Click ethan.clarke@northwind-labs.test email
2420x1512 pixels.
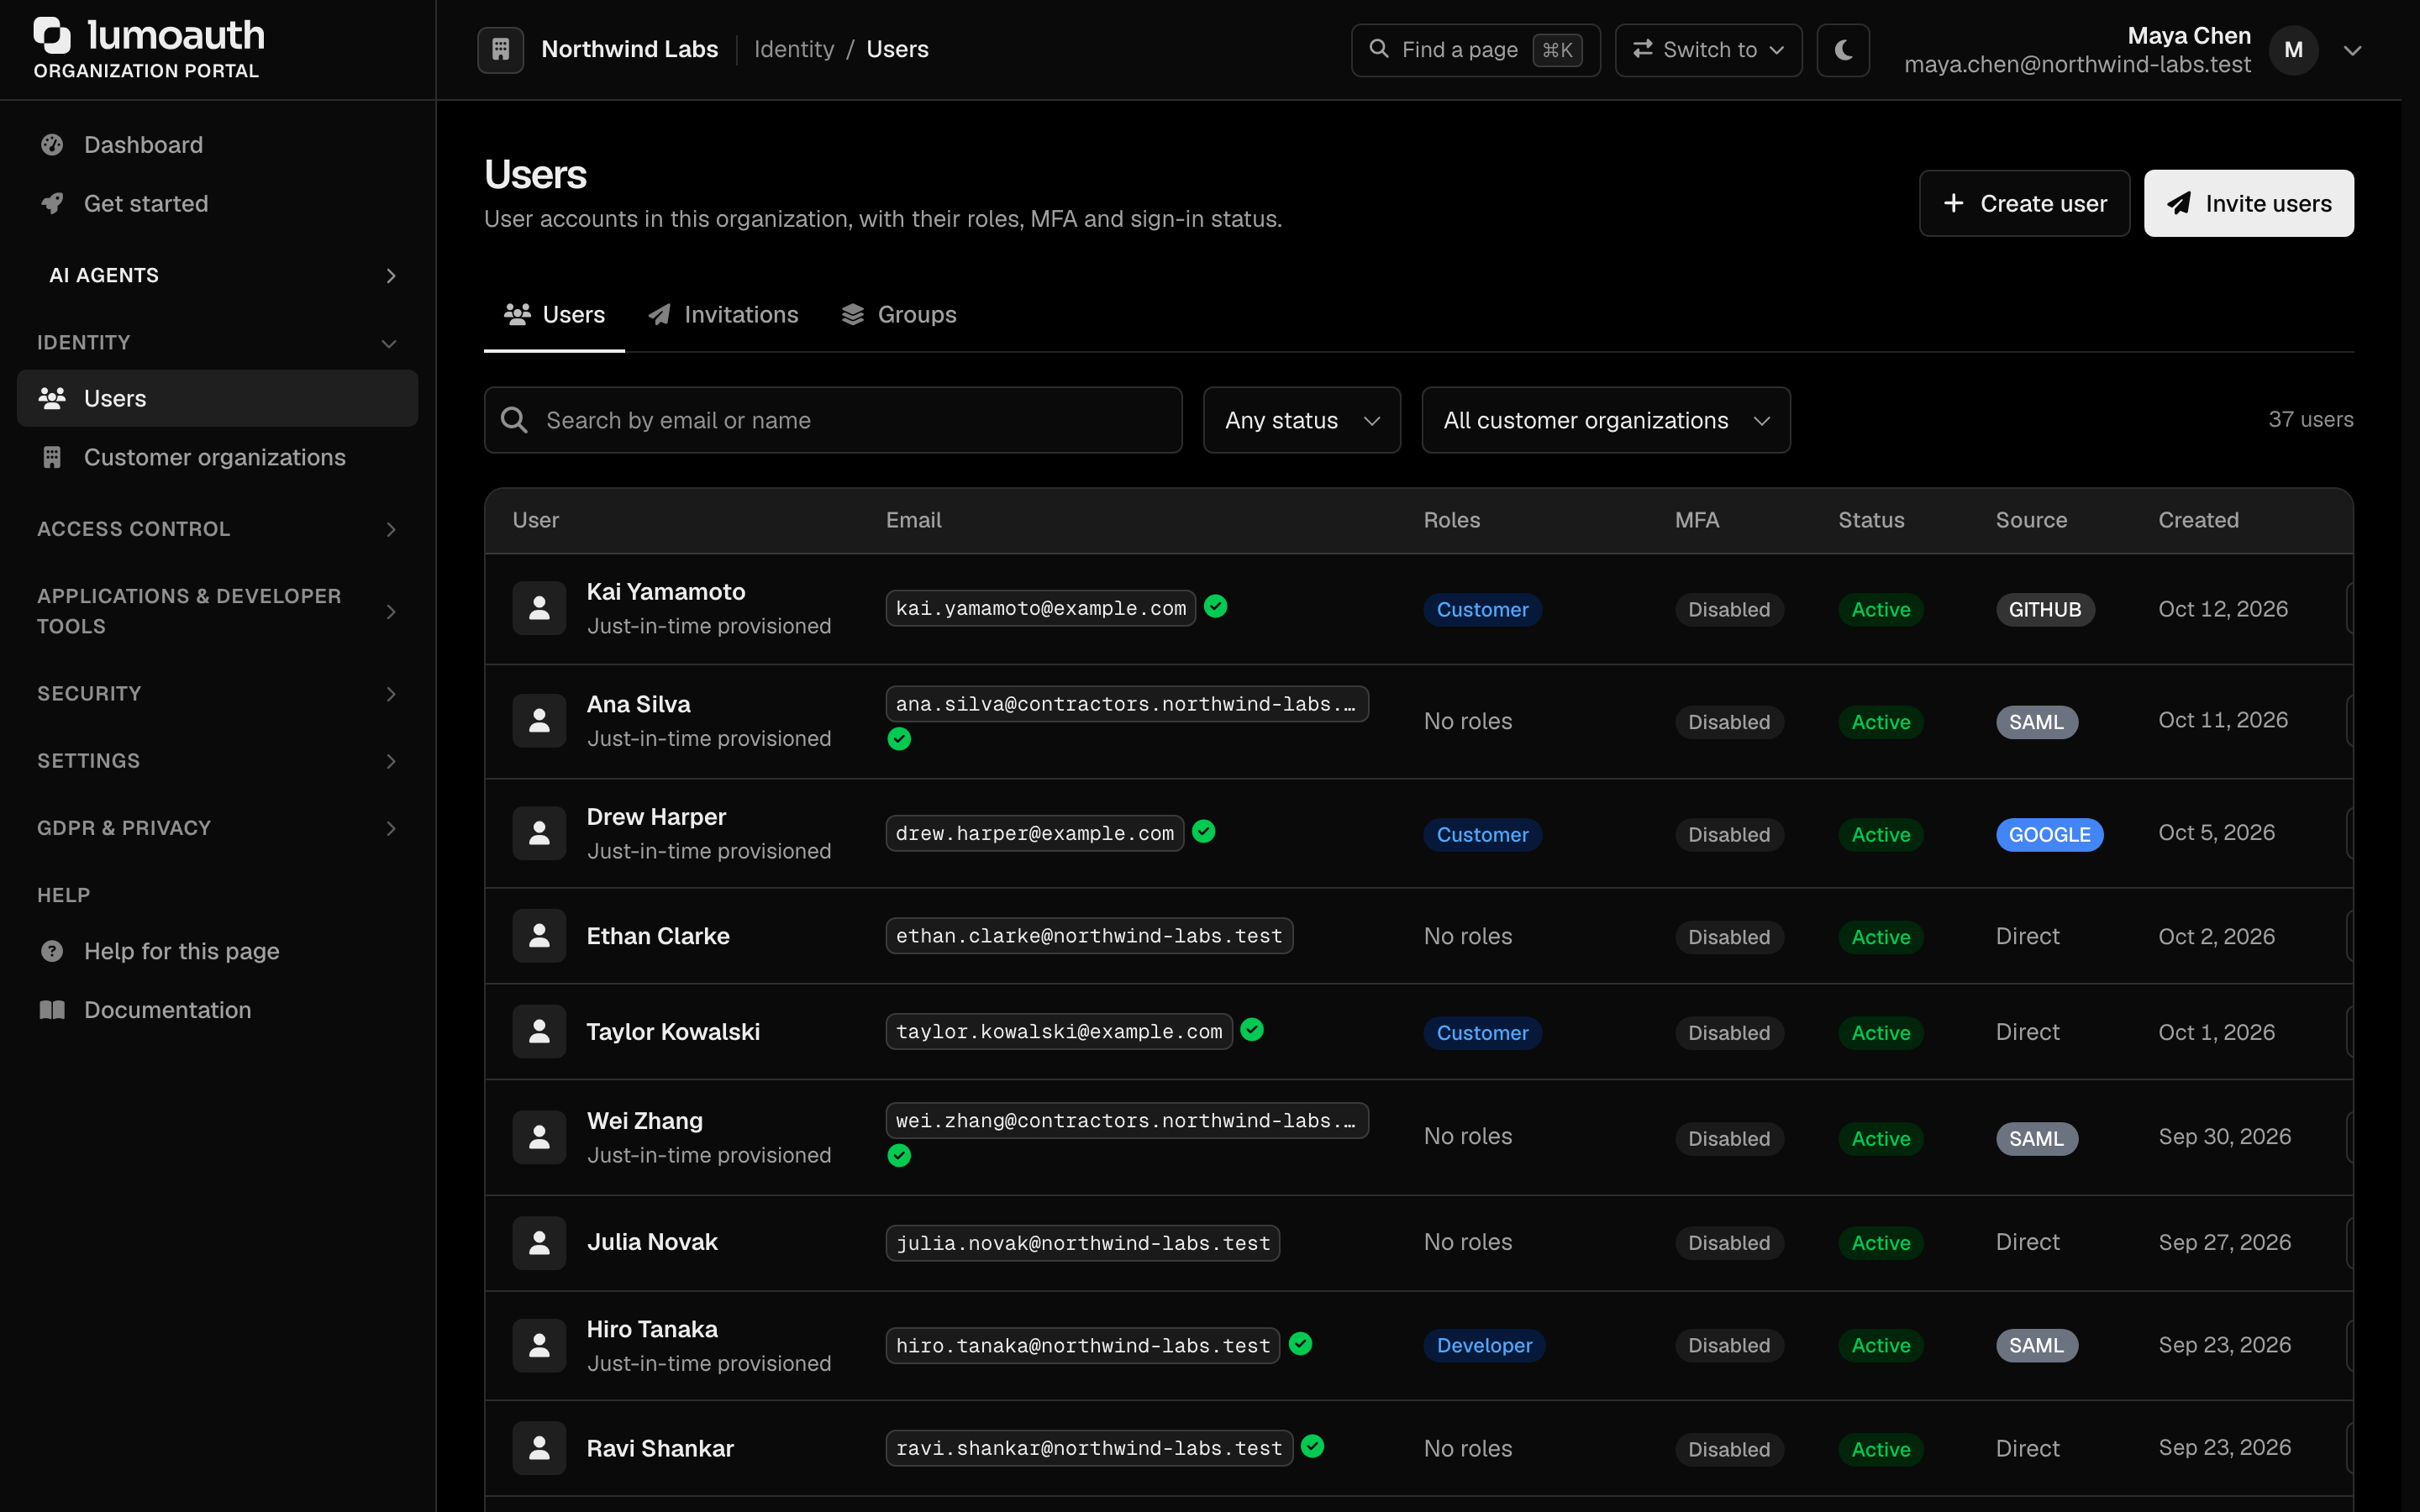1089,936
